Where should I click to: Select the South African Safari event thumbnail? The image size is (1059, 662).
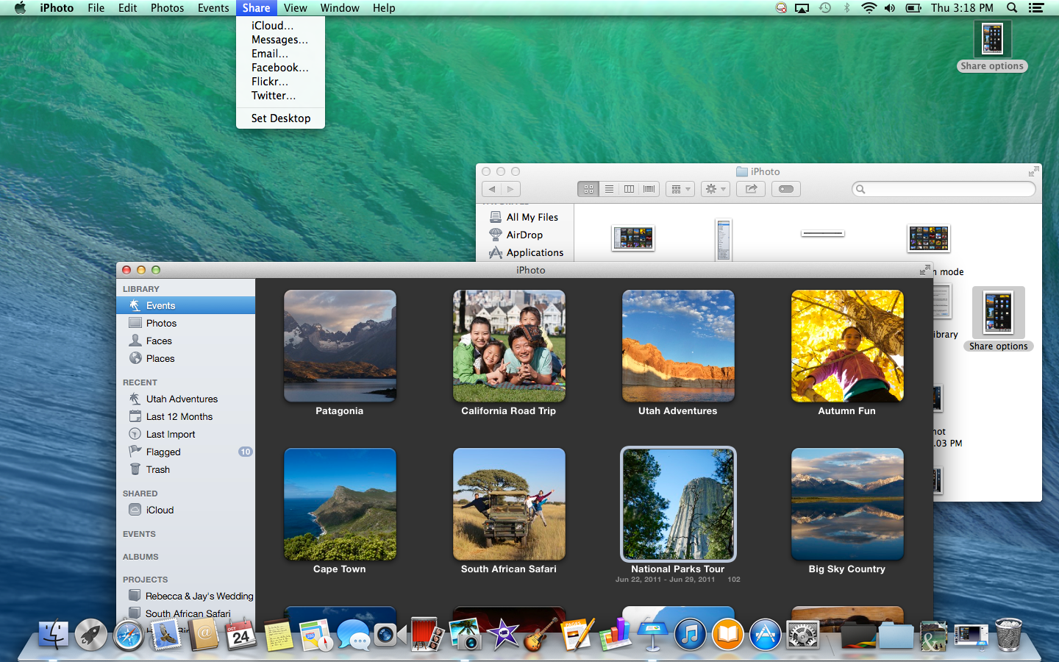(x=509, y=504)
